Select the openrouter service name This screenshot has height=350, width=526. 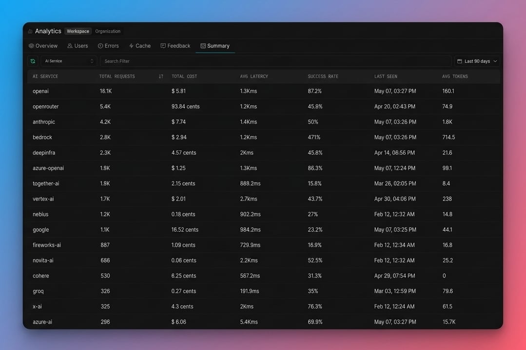point(46,107)
